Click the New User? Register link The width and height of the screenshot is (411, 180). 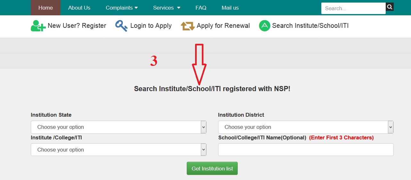[x=77, y=26]
